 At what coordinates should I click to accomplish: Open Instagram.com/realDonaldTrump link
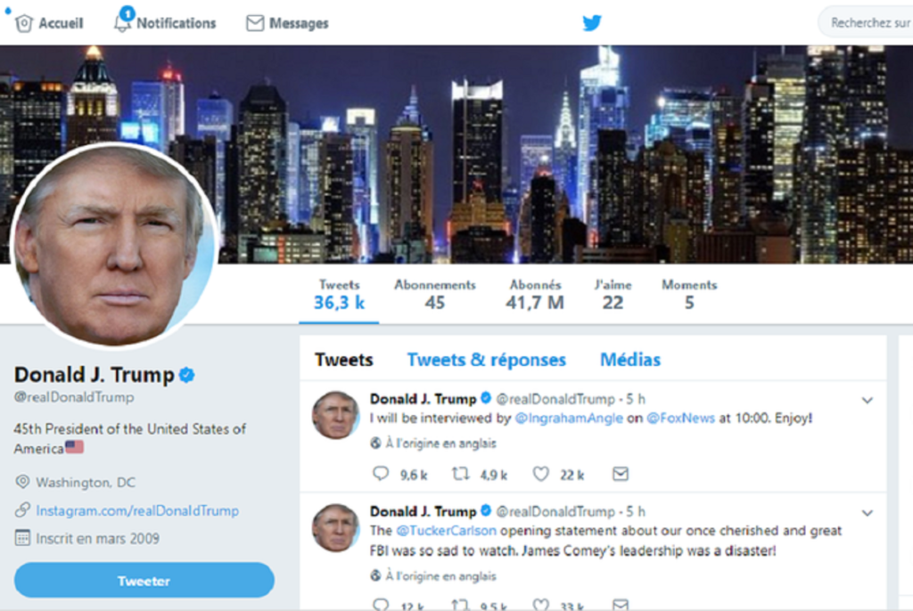[137, 510]
